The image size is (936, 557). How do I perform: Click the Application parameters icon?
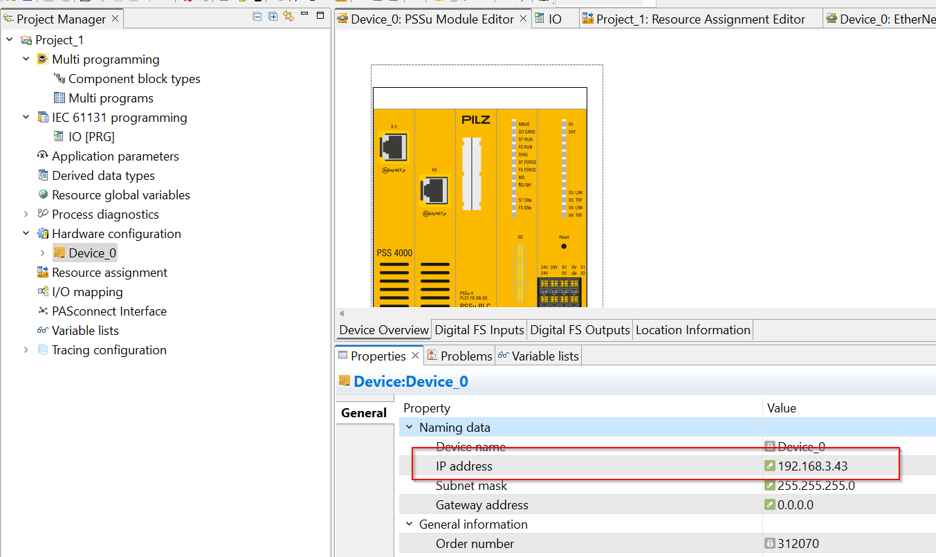[43, 156]
